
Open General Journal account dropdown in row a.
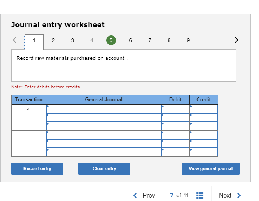(x=104, y=109)
